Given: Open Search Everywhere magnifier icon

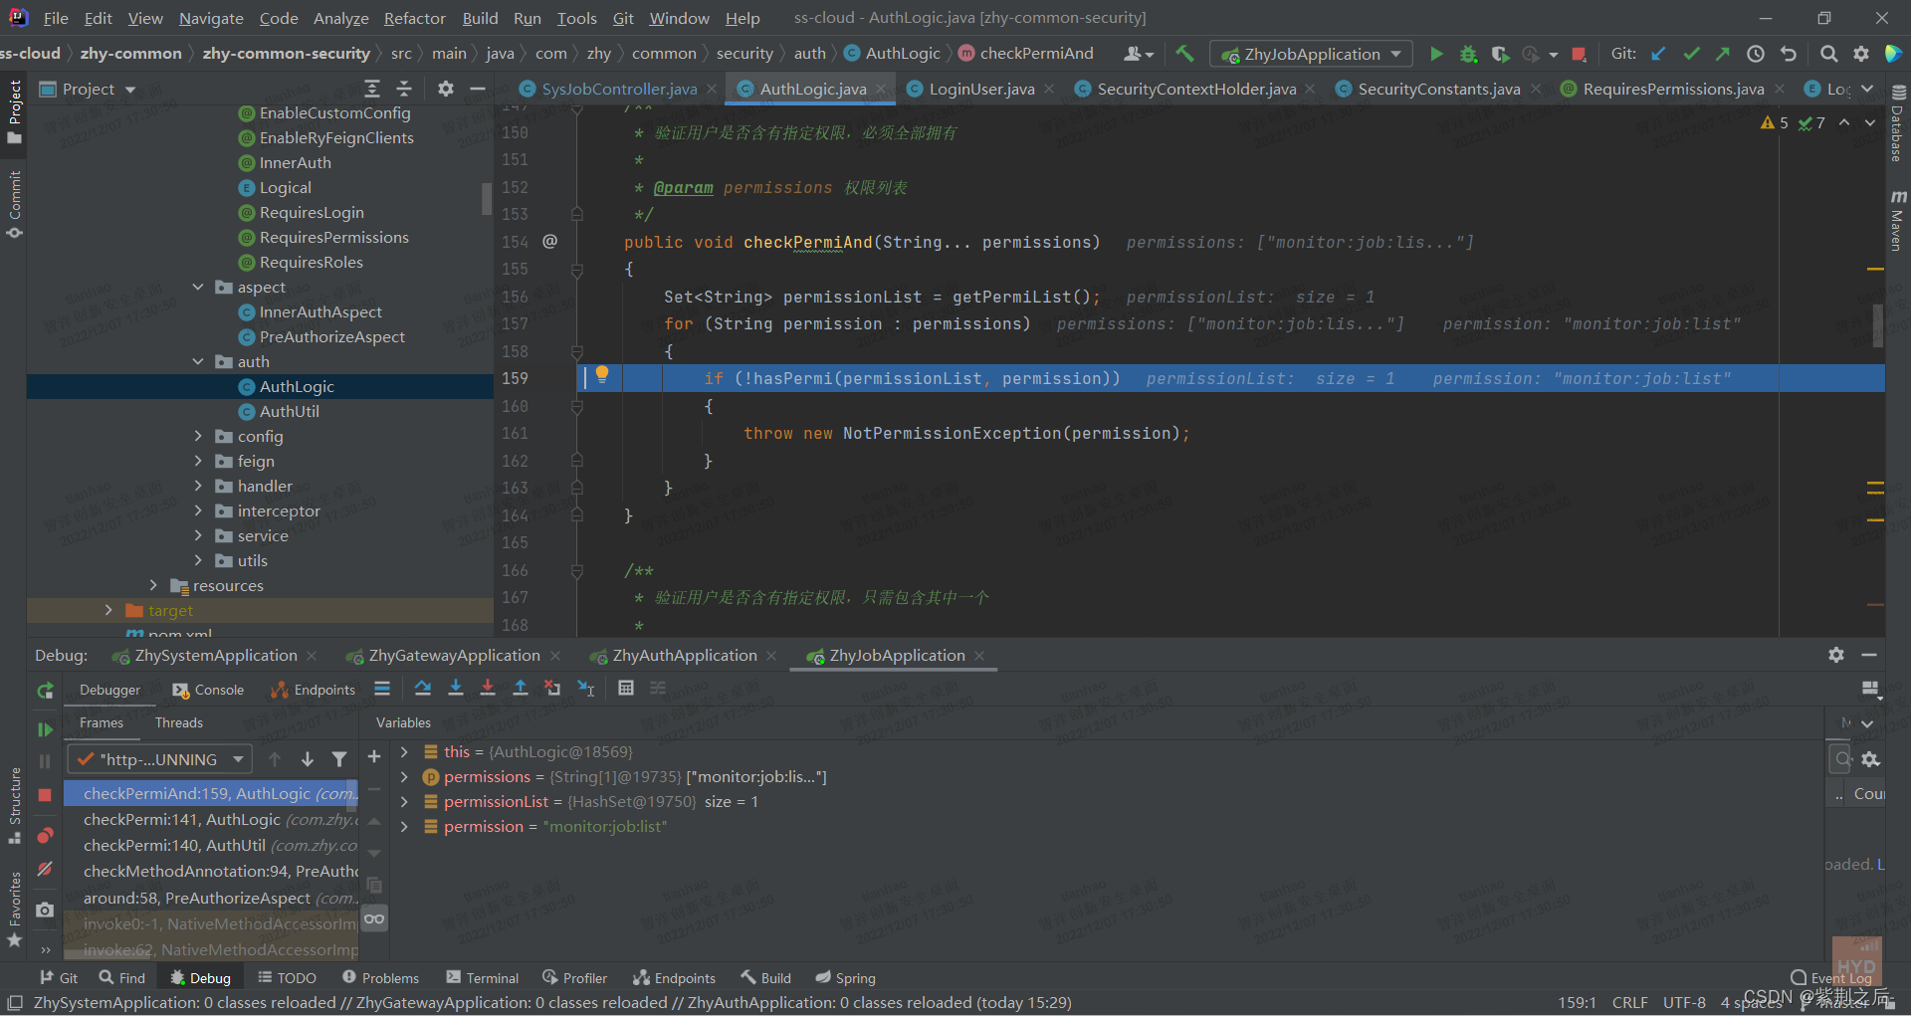Looking at the screenshot, I should [1828, 54].
